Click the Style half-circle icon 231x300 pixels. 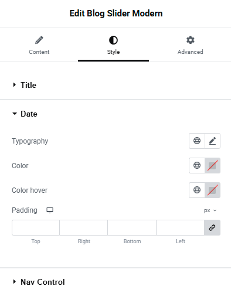point(113,40)
